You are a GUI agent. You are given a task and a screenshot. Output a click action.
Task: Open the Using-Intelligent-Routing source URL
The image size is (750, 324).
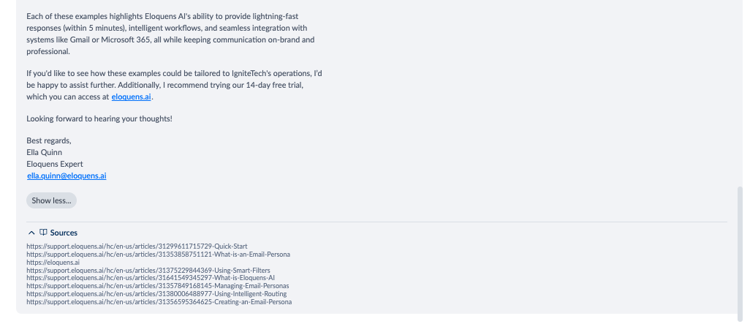click(x=156, y=294)
